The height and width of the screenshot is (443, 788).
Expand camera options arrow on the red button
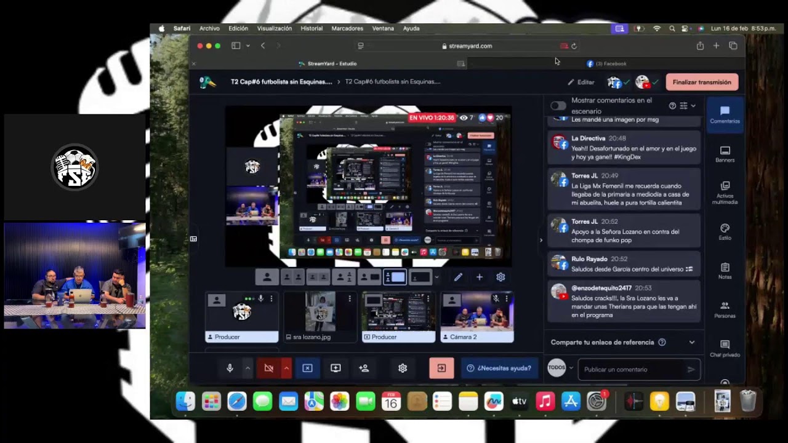[286, 368]
